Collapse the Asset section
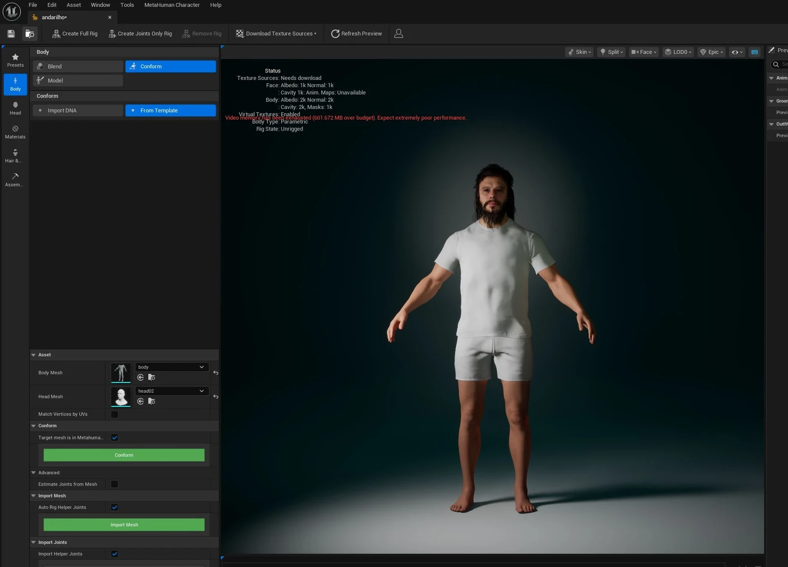Screen dimensions: 788x567 click(33, 355)
